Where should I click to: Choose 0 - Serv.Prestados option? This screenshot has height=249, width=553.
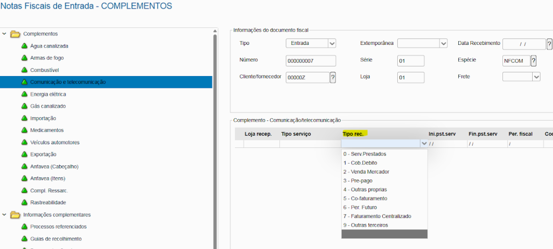(384, 154)
